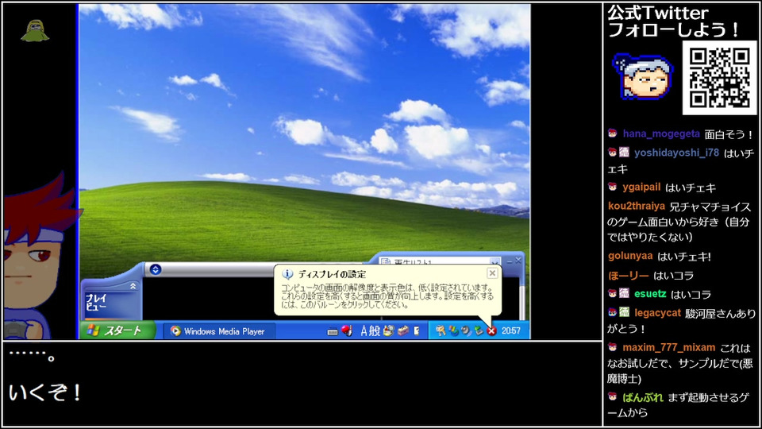762x429 pixels.
Task: Click the round up-down arrow button in Media Player
Action: pyautogui.click(x=156, y=269)
